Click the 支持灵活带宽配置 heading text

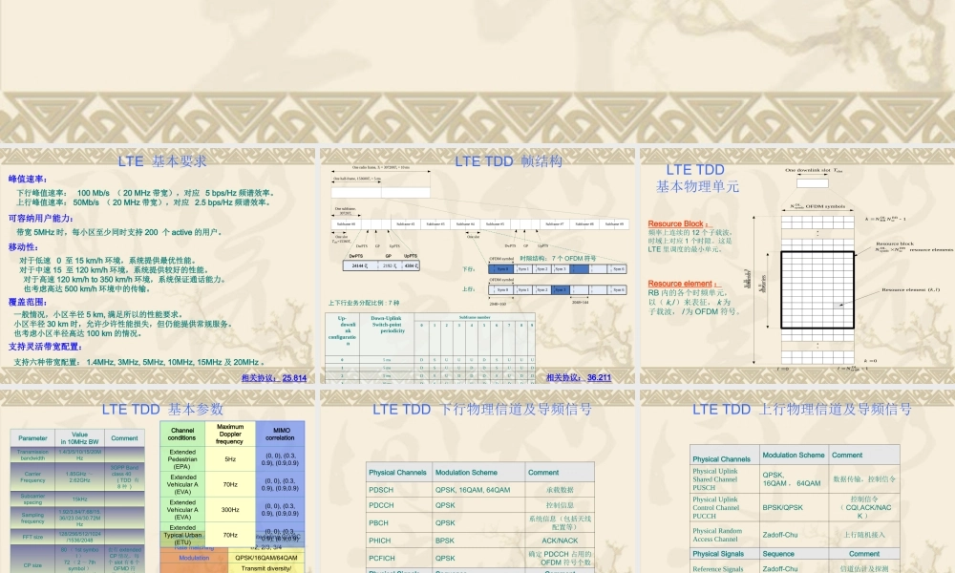click(45, 347)
